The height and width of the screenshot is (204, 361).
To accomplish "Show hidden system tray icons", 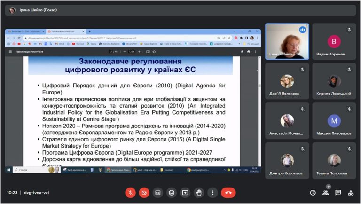I will pos(225,170).
